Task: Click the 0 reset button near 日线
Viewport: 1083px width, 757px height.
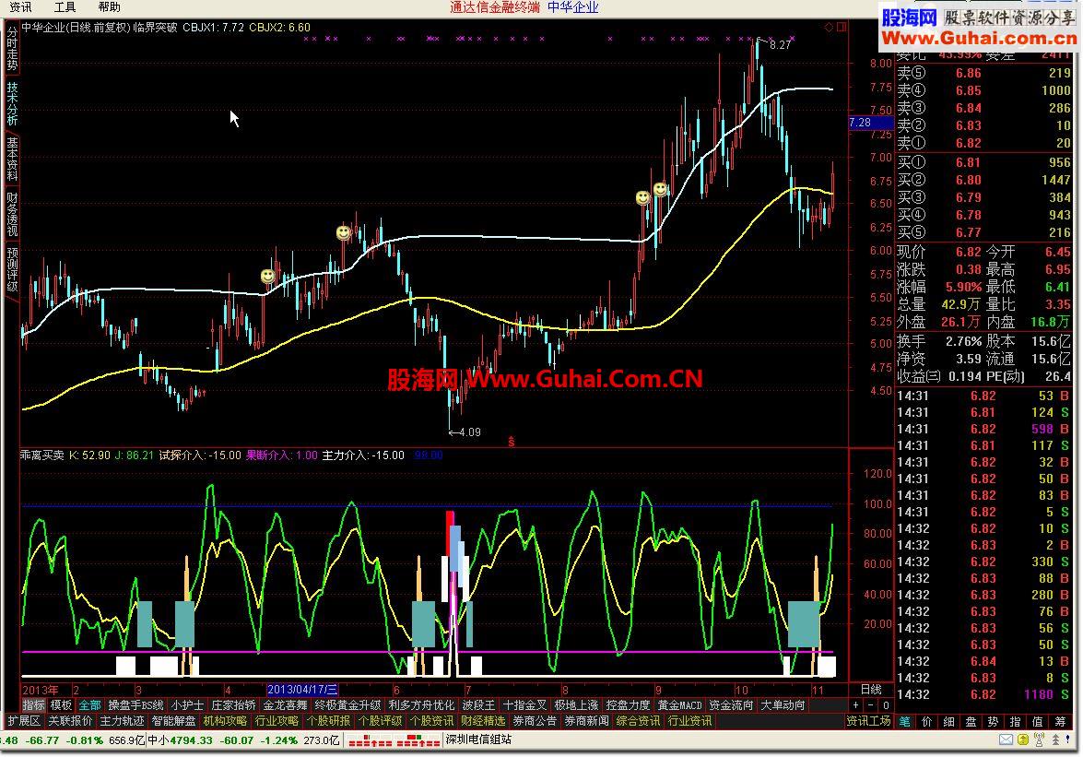Action: pyautogui.click(x=886, y=705)
